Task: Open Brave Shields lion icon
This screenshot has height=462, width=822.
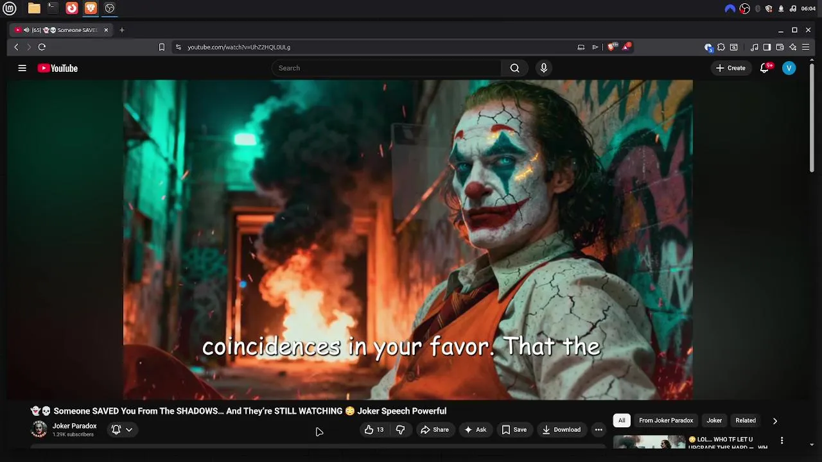Action: (611, 47)
